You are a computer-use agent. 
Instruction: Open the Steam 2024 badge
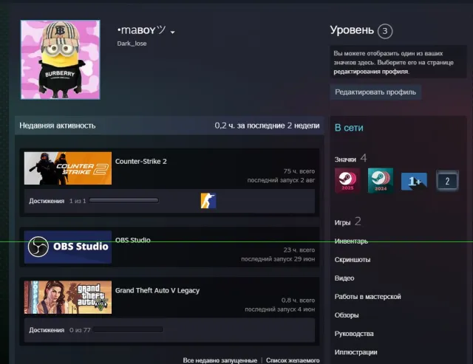381,180
